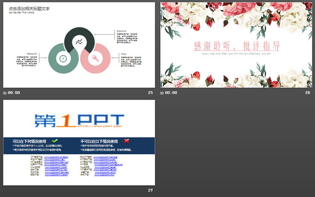This screenshot has width=315, height=197.
Task: Click the Improve text label on slide 25
Action: [121, 31]
